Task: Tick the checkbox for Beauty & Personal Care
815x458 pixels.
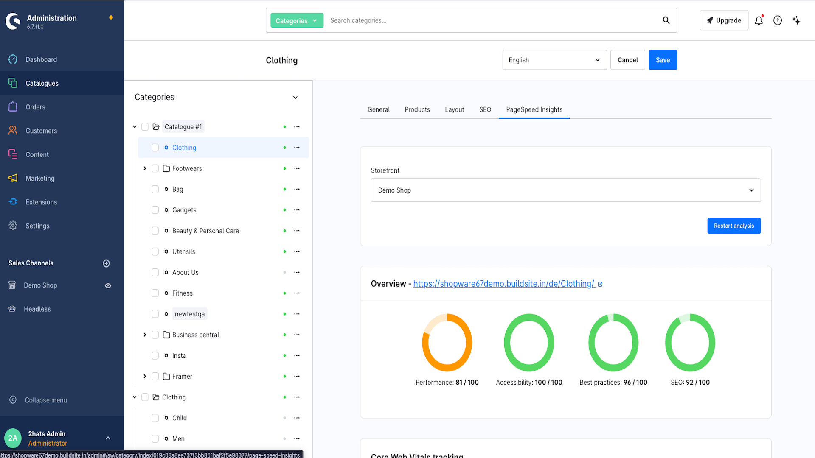Action: [x=155, y=231]
